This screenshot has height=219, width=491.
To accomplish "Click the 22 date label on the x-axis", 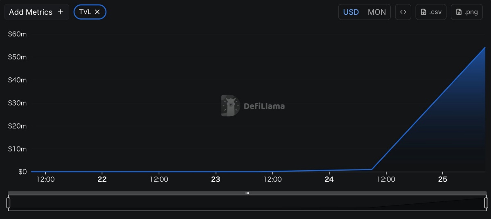I will coord(102,179).
